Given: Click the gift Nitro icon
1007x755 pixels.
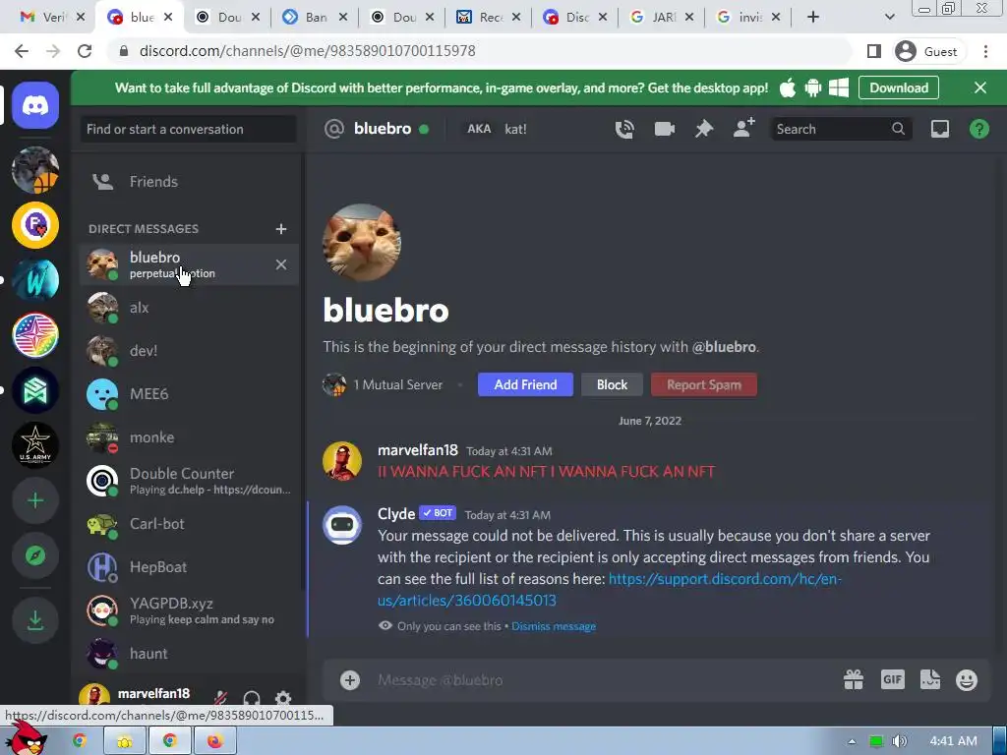Looking at the screenshot, I should [x=853, y=679].
